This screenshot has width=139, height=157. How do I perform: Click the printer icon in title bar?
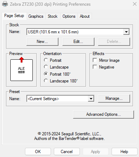(5, 4)
